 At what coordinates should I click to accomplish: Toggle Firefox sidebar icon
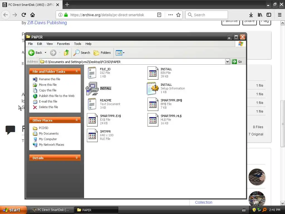coord(269,15)
